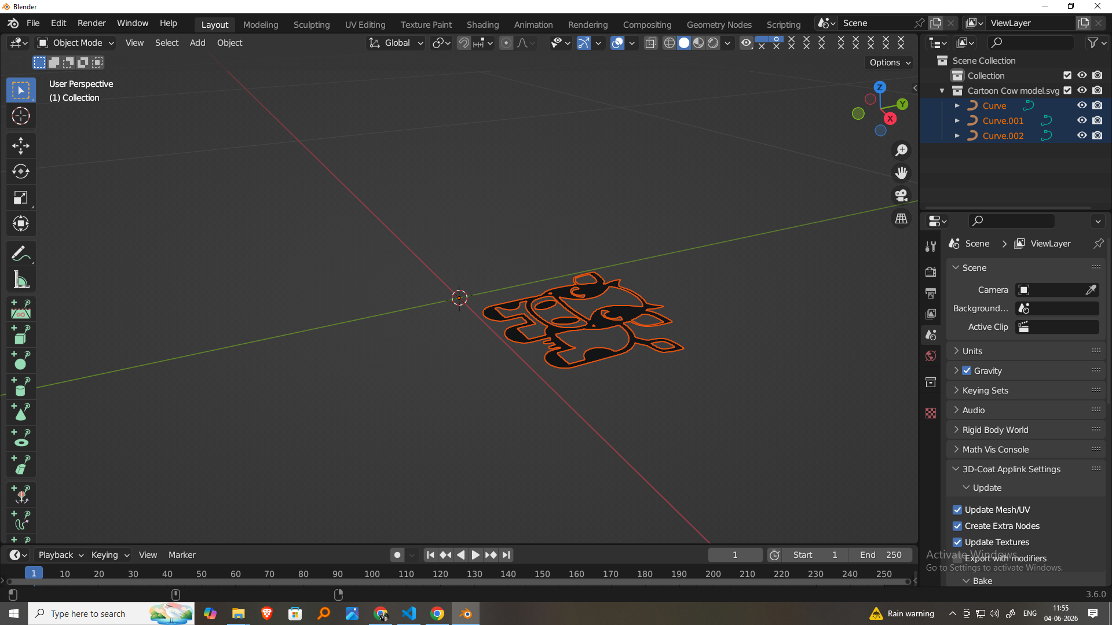Image resolution: width=1112 pixels, height=625 pixels.
Task: Activate the 3D Cursor tool
Action: tap(21, 116)
